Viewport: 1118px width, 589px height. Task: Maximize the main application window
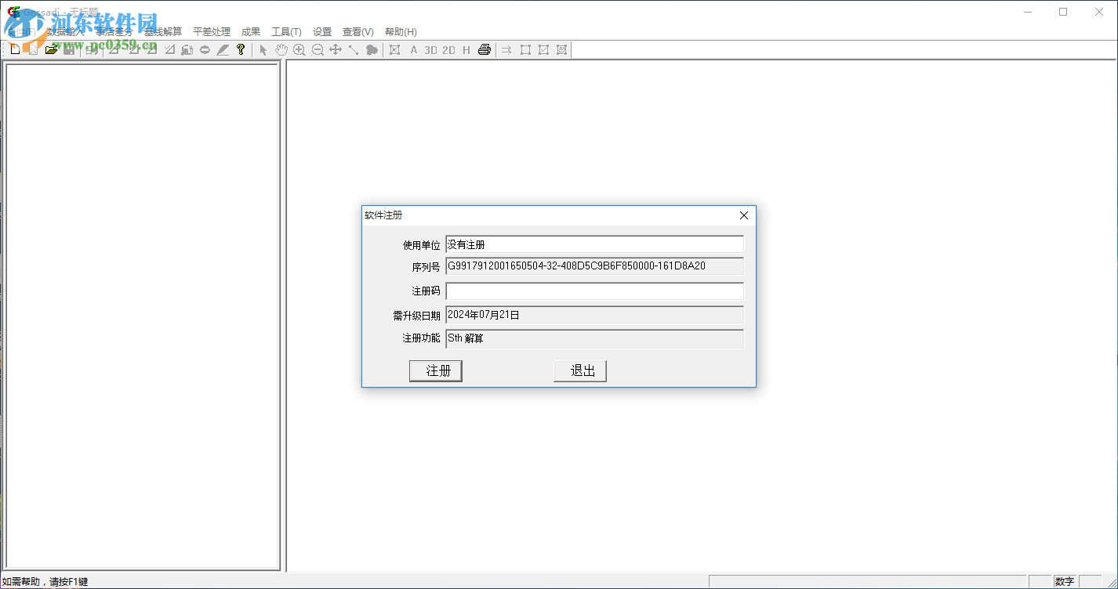tap(1063, 12)
